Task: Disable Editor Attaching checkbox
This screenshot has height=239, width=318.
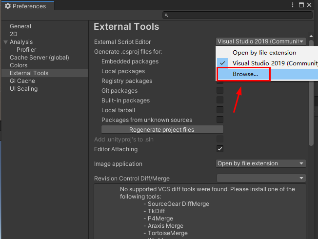Action: [220, 149]
